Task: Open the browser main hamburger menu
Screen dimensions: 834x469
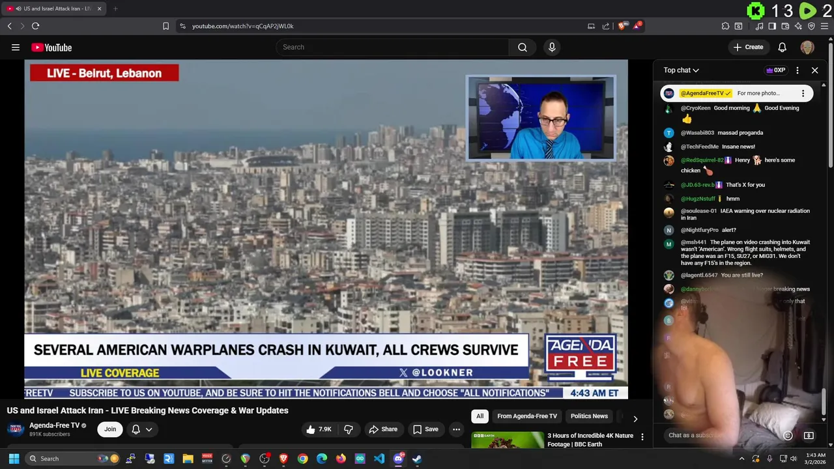Action: point(824,26)
